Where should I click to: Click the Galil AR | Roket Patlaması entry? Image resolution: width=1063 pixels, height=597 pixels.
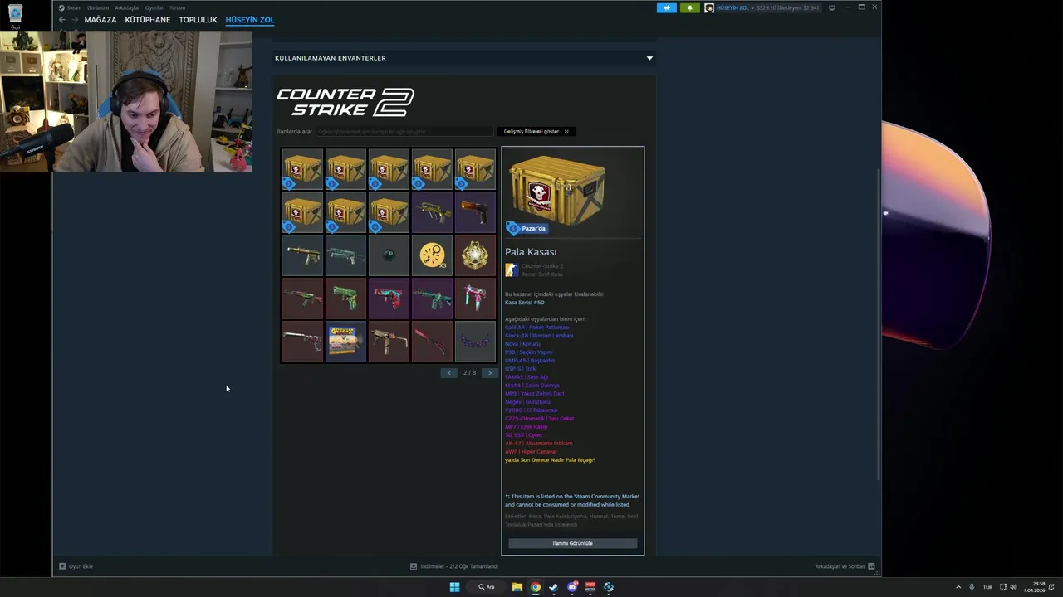[x=536, y=328]
